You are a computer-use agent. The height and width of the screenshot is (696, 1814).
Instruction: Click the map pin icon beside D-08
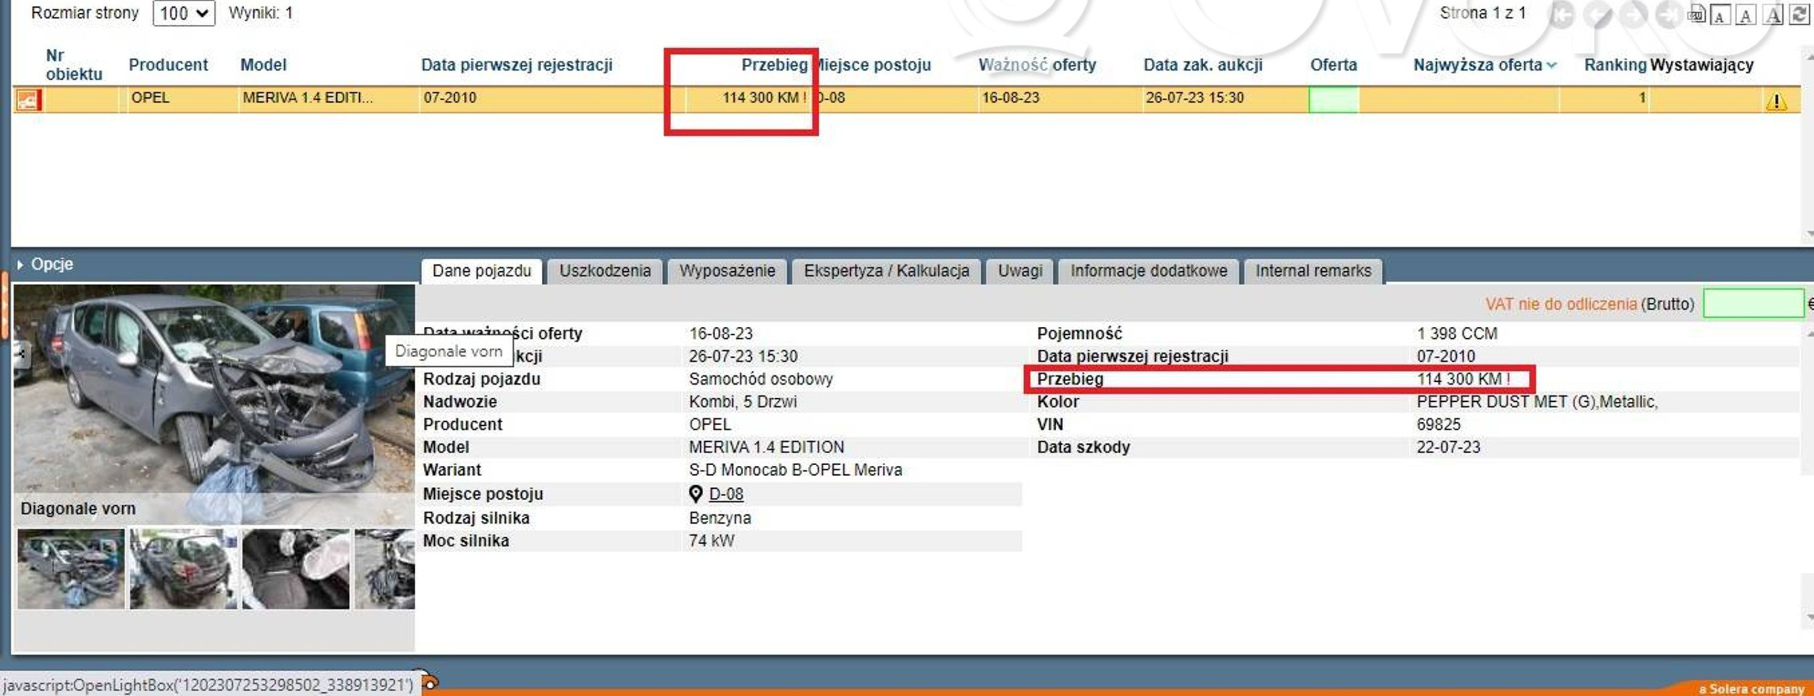[695, 494]
